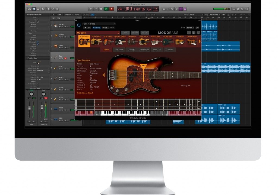Screen dimensions: 278x195
Task: Click the Compare button
Action: (97, 28)
